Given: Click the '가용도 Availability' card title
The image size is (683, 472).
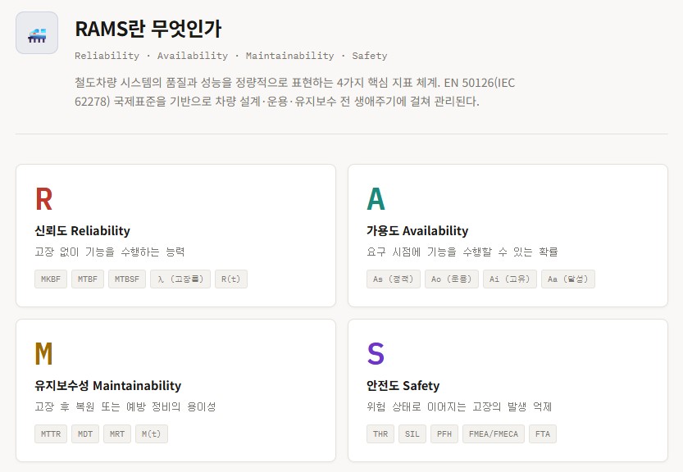Looking at the screenshot, I should pyautogui.click(x=417, y=231).
